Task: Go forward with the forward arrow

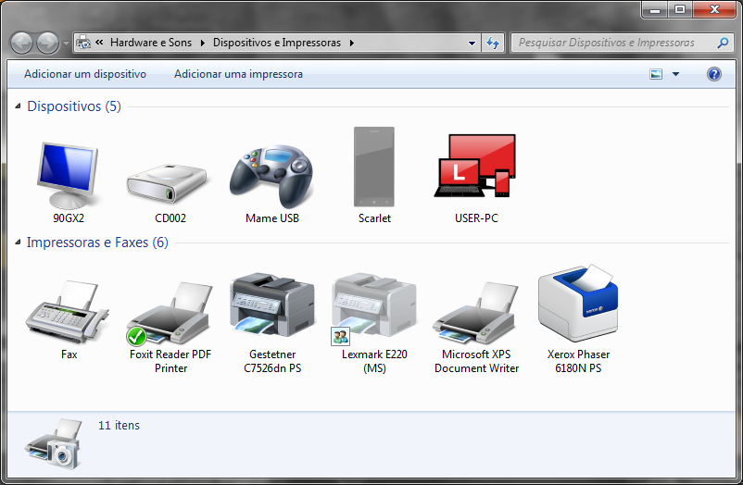Action: (x=48, y=44)
